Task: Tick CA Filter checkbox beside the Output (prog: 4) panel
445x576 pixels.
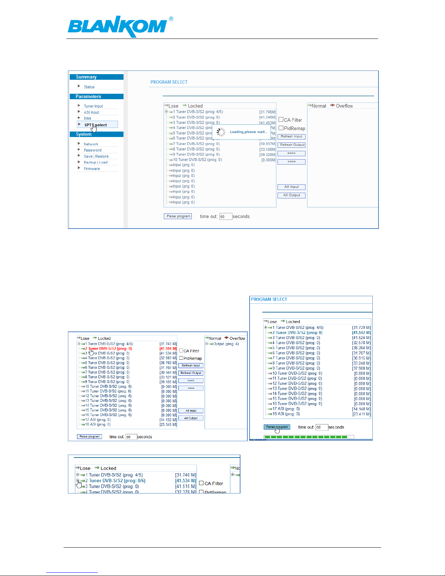Action: coord(181,351)
